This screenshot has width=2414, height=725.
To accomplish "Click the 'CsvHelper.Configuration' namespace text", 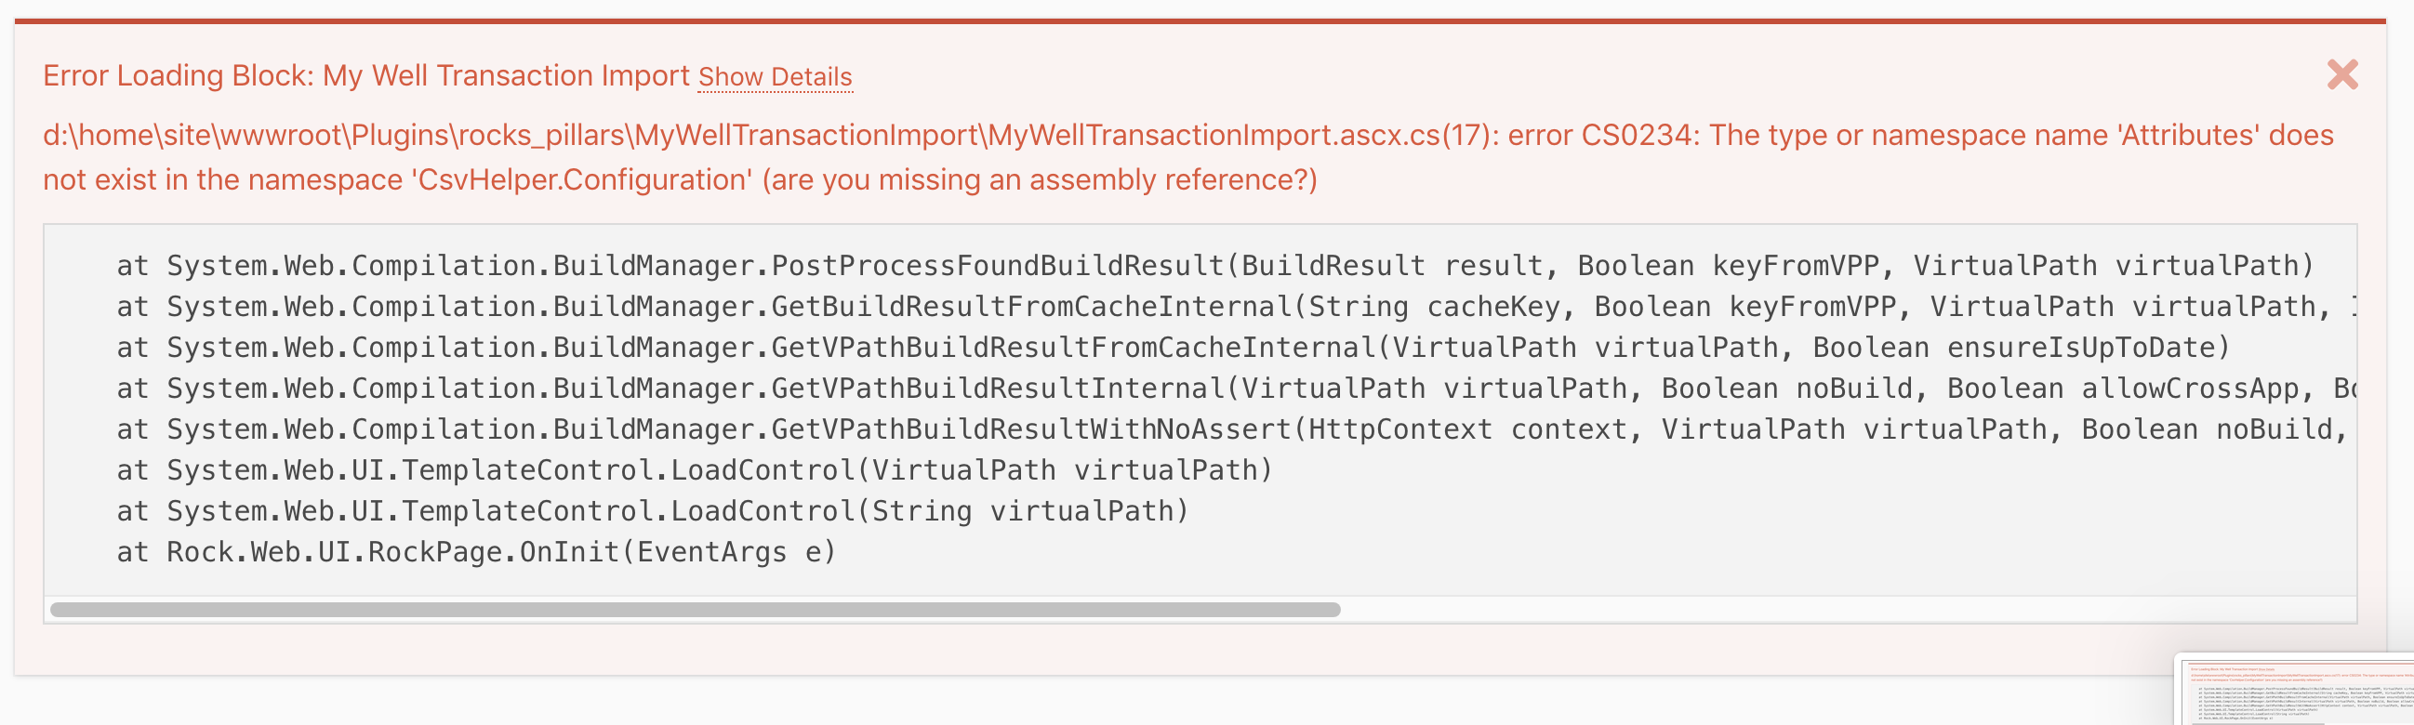I will [x=582, y=179].
